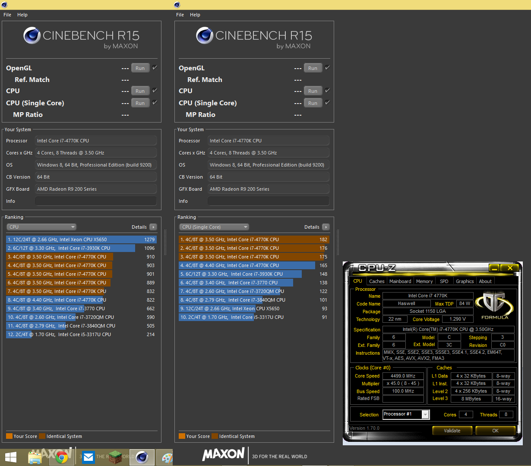This screenshot has width=531, height=466.
Task: Select the i7-3840QM single-core row scoring 101
Action: [x=254, y=300]
